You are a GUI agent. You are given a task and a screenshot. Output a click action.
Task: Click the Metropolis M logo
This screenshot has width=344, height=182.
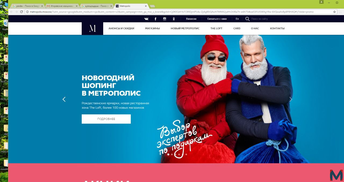(x=92, y=28)
